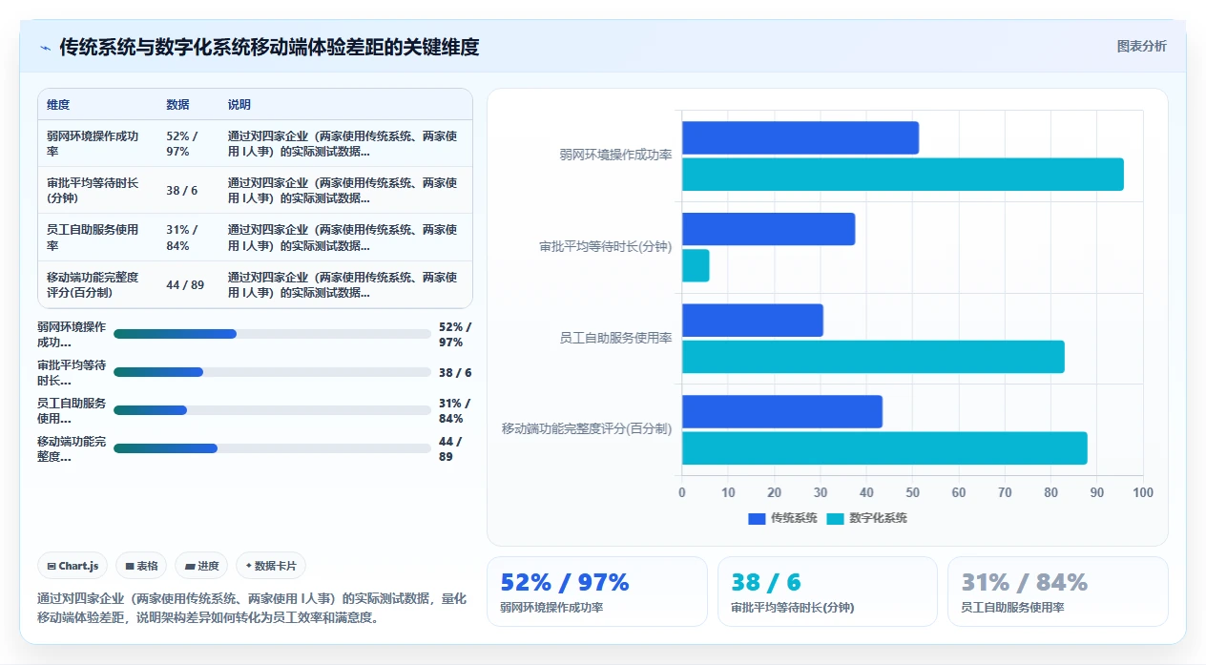The width and height of the screenshot is (1206, 665).
Task: Click the 进度 tag chip
Action: (x=201, y=566)
